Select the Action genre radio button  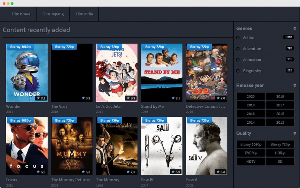click(238, 38)
